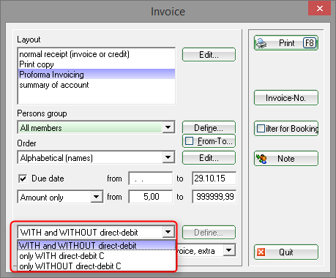Uncheck the Due date checkbox
Image resolution: width=336 pixels, height=278 pixels.
(x=23, y=179)
